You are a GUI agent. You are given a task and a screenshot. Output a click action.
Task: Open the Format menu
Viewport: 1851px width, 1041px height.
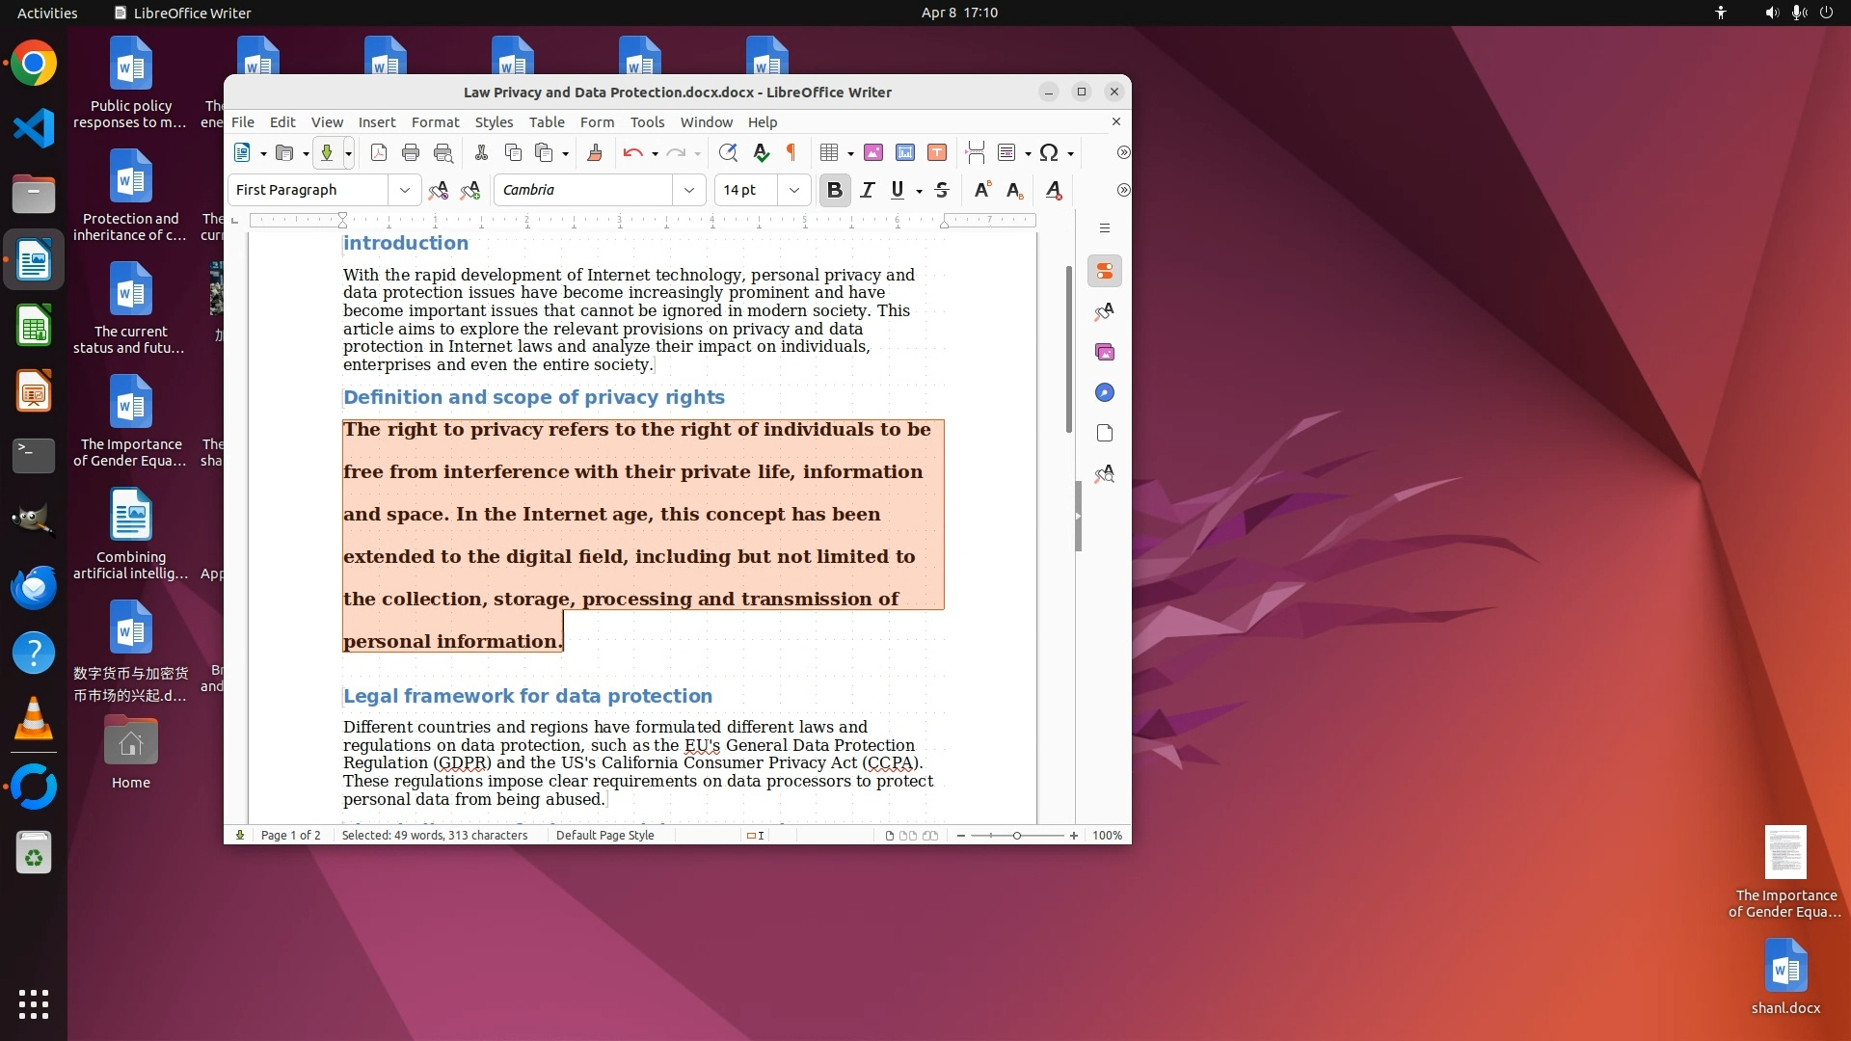[x=435, y=122]
